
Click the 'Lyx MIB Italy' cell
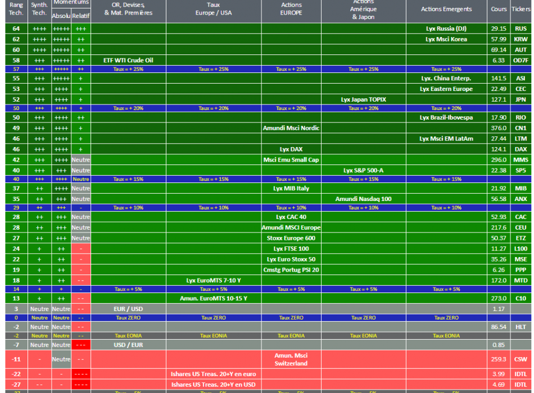(291, 188)
